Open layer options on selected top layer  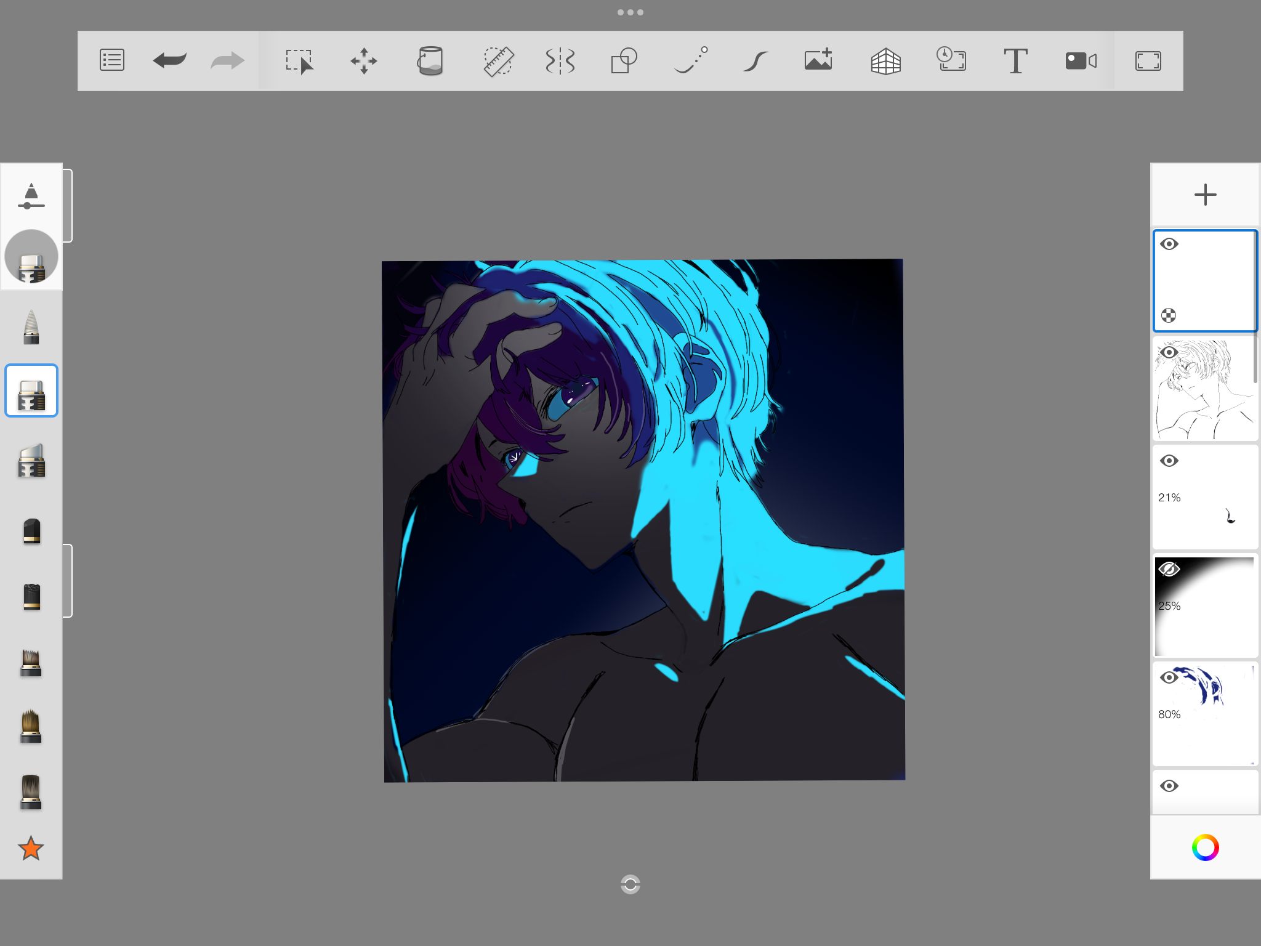(x=1169, y=316)
